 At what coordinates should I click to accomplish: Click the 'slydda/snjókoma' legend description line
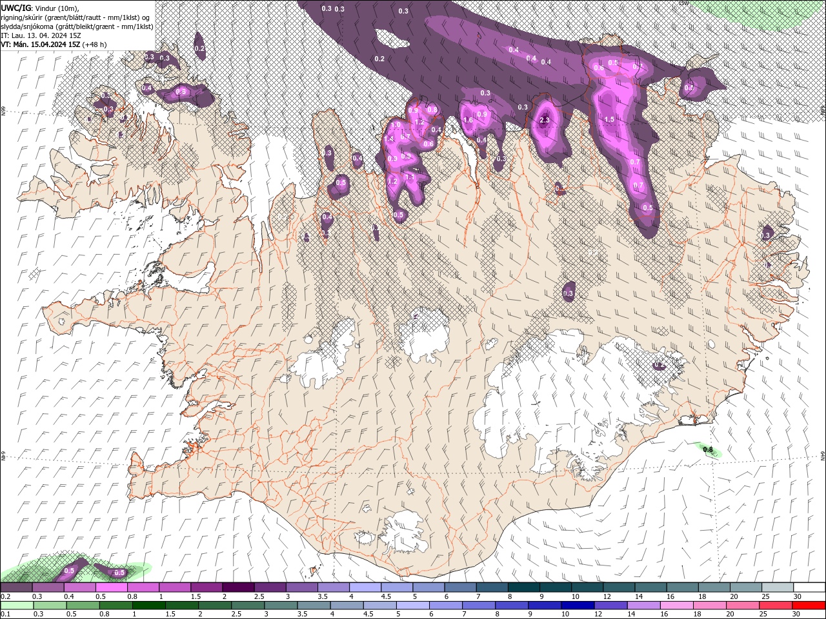pyautogui.click(x=76, y=26)
